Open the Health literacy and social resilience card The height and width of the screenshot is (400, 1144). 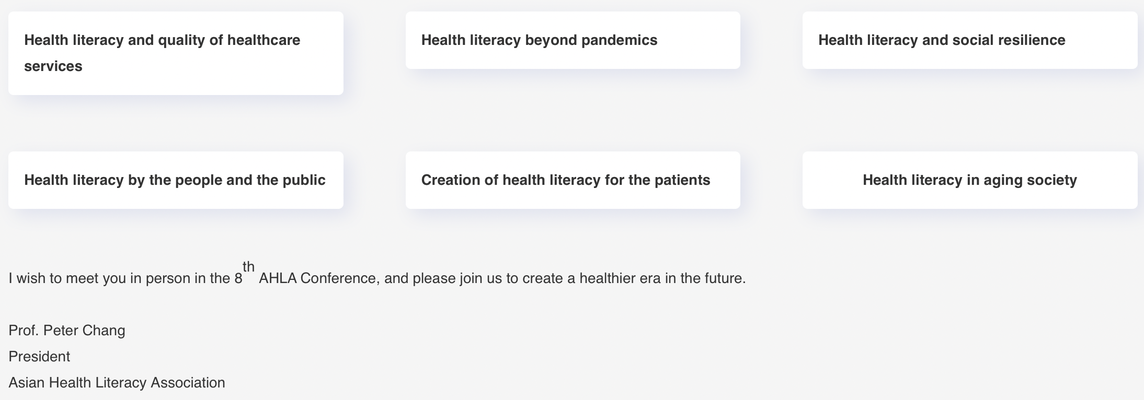[x=970, y=40]
